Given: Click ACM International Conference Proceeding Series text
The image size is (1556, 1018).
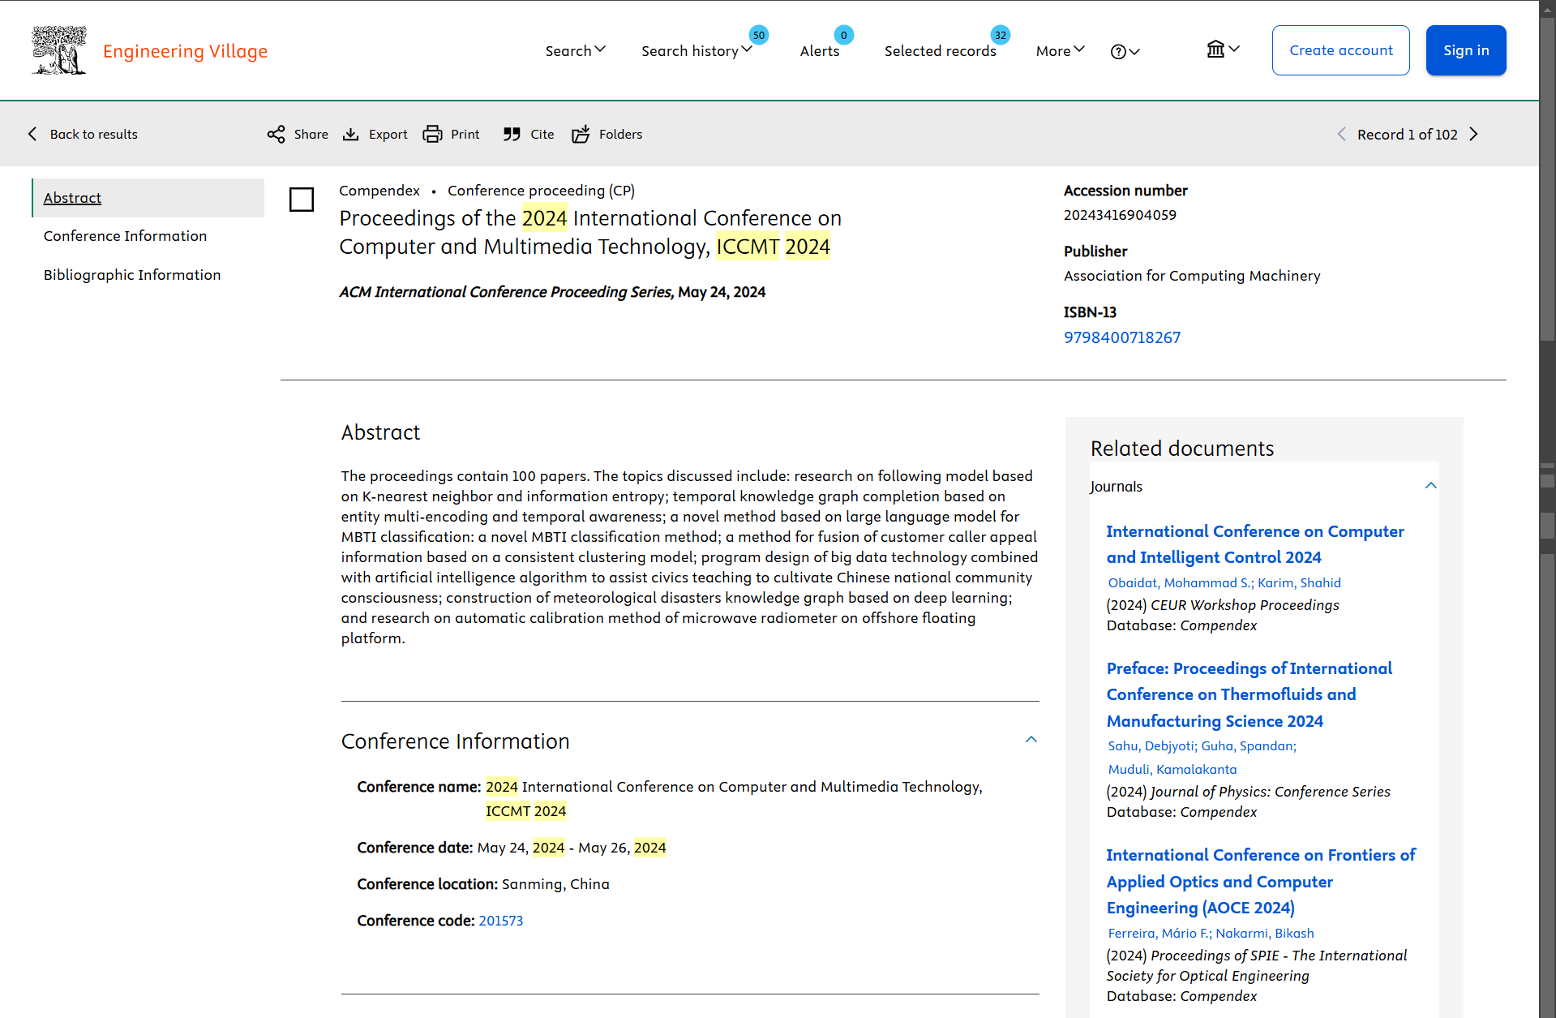Looking at the screenshot, I should coord(506,292).
